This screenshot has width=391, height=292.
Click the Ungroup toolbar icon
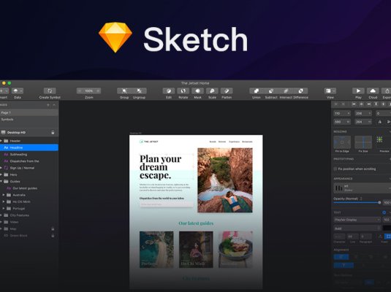pyautogui.click(x=139, y=91)
